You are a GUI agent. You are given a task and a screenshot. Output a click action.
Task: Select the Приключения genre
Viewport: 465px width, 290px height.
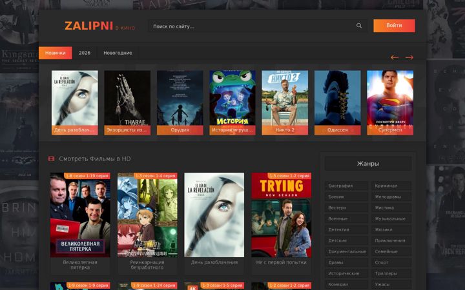[x=391, y=240]
